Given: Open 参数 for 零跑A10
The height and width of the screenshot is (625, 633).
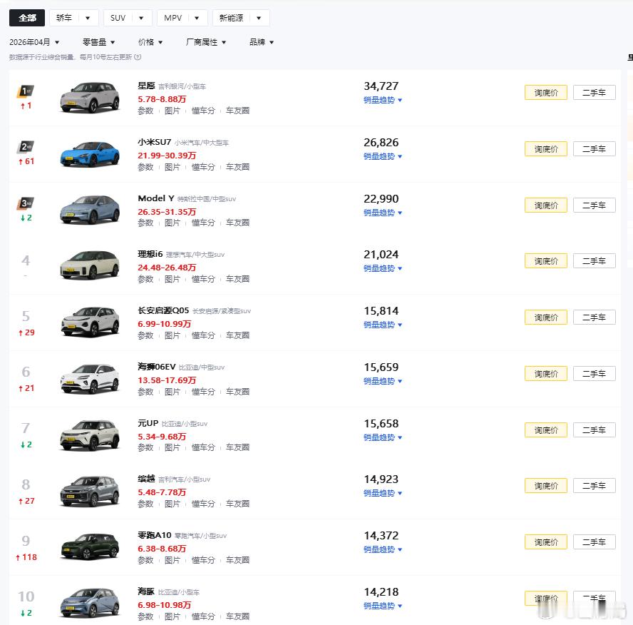Looking at the screenshot, I should coord(145,560).
